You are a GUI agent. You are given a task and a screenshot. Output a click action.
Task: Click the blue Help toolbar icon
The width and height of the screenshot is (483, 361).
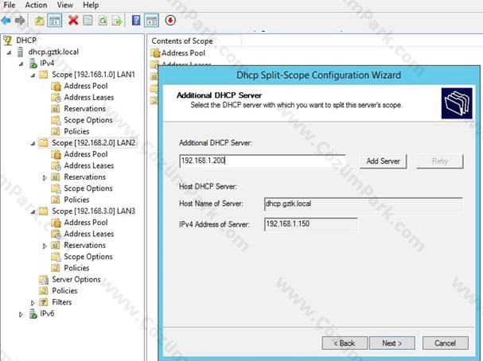[x=136, y=20]
